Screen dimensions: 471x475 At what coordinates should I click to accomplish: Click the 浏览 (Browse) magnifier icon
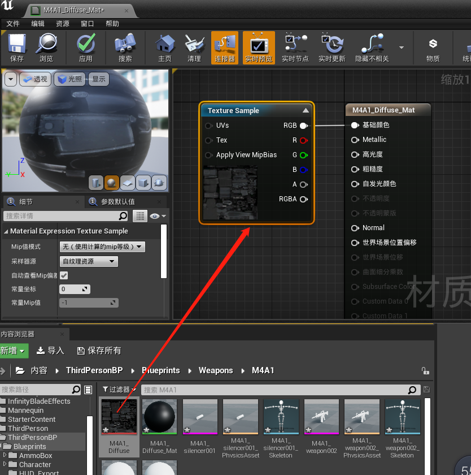pyautogui.click(x=46, y=47)
